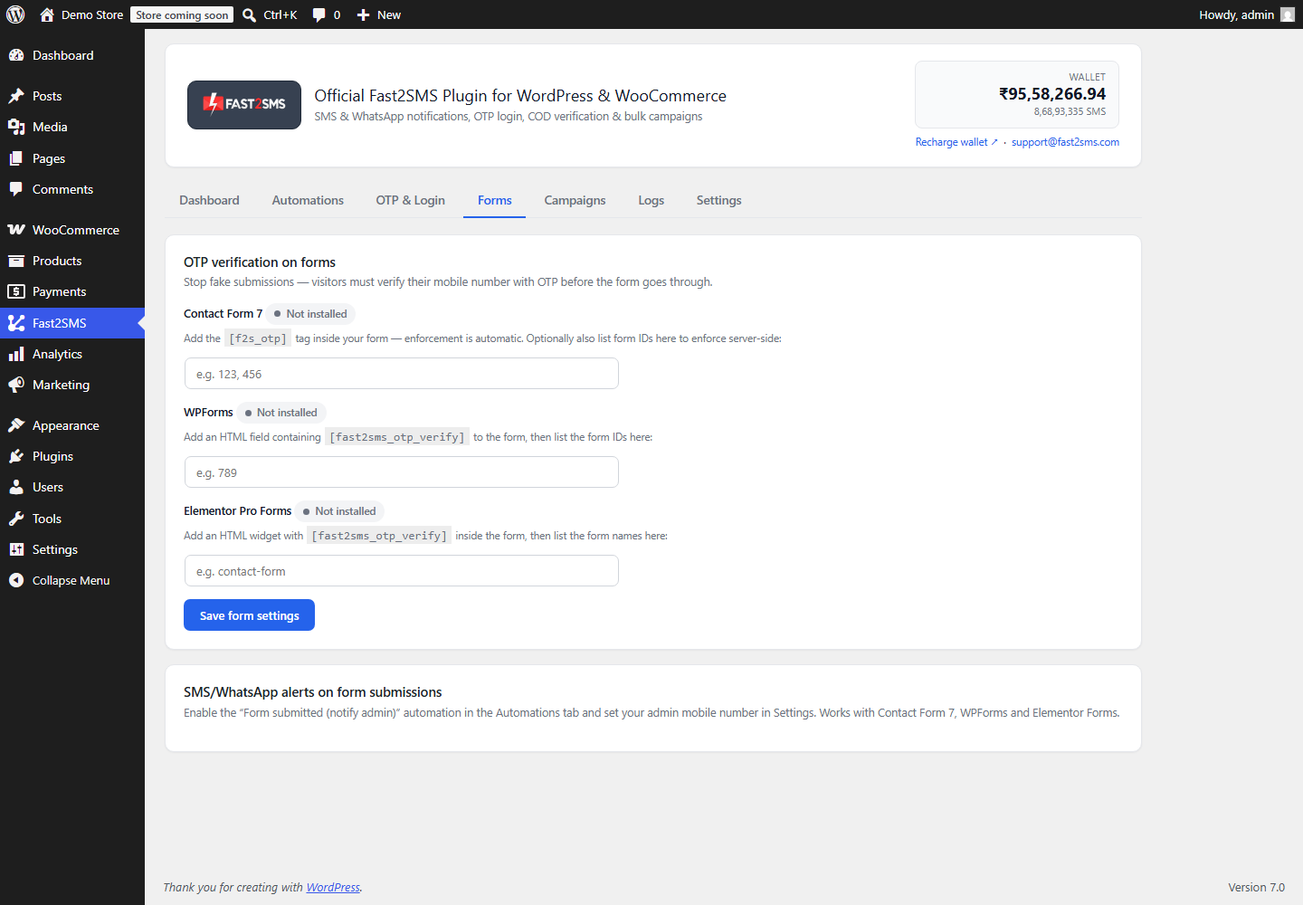Click the Fast2SMS sidebar icon
1303x905 pixels.
[x=16, y=323]
